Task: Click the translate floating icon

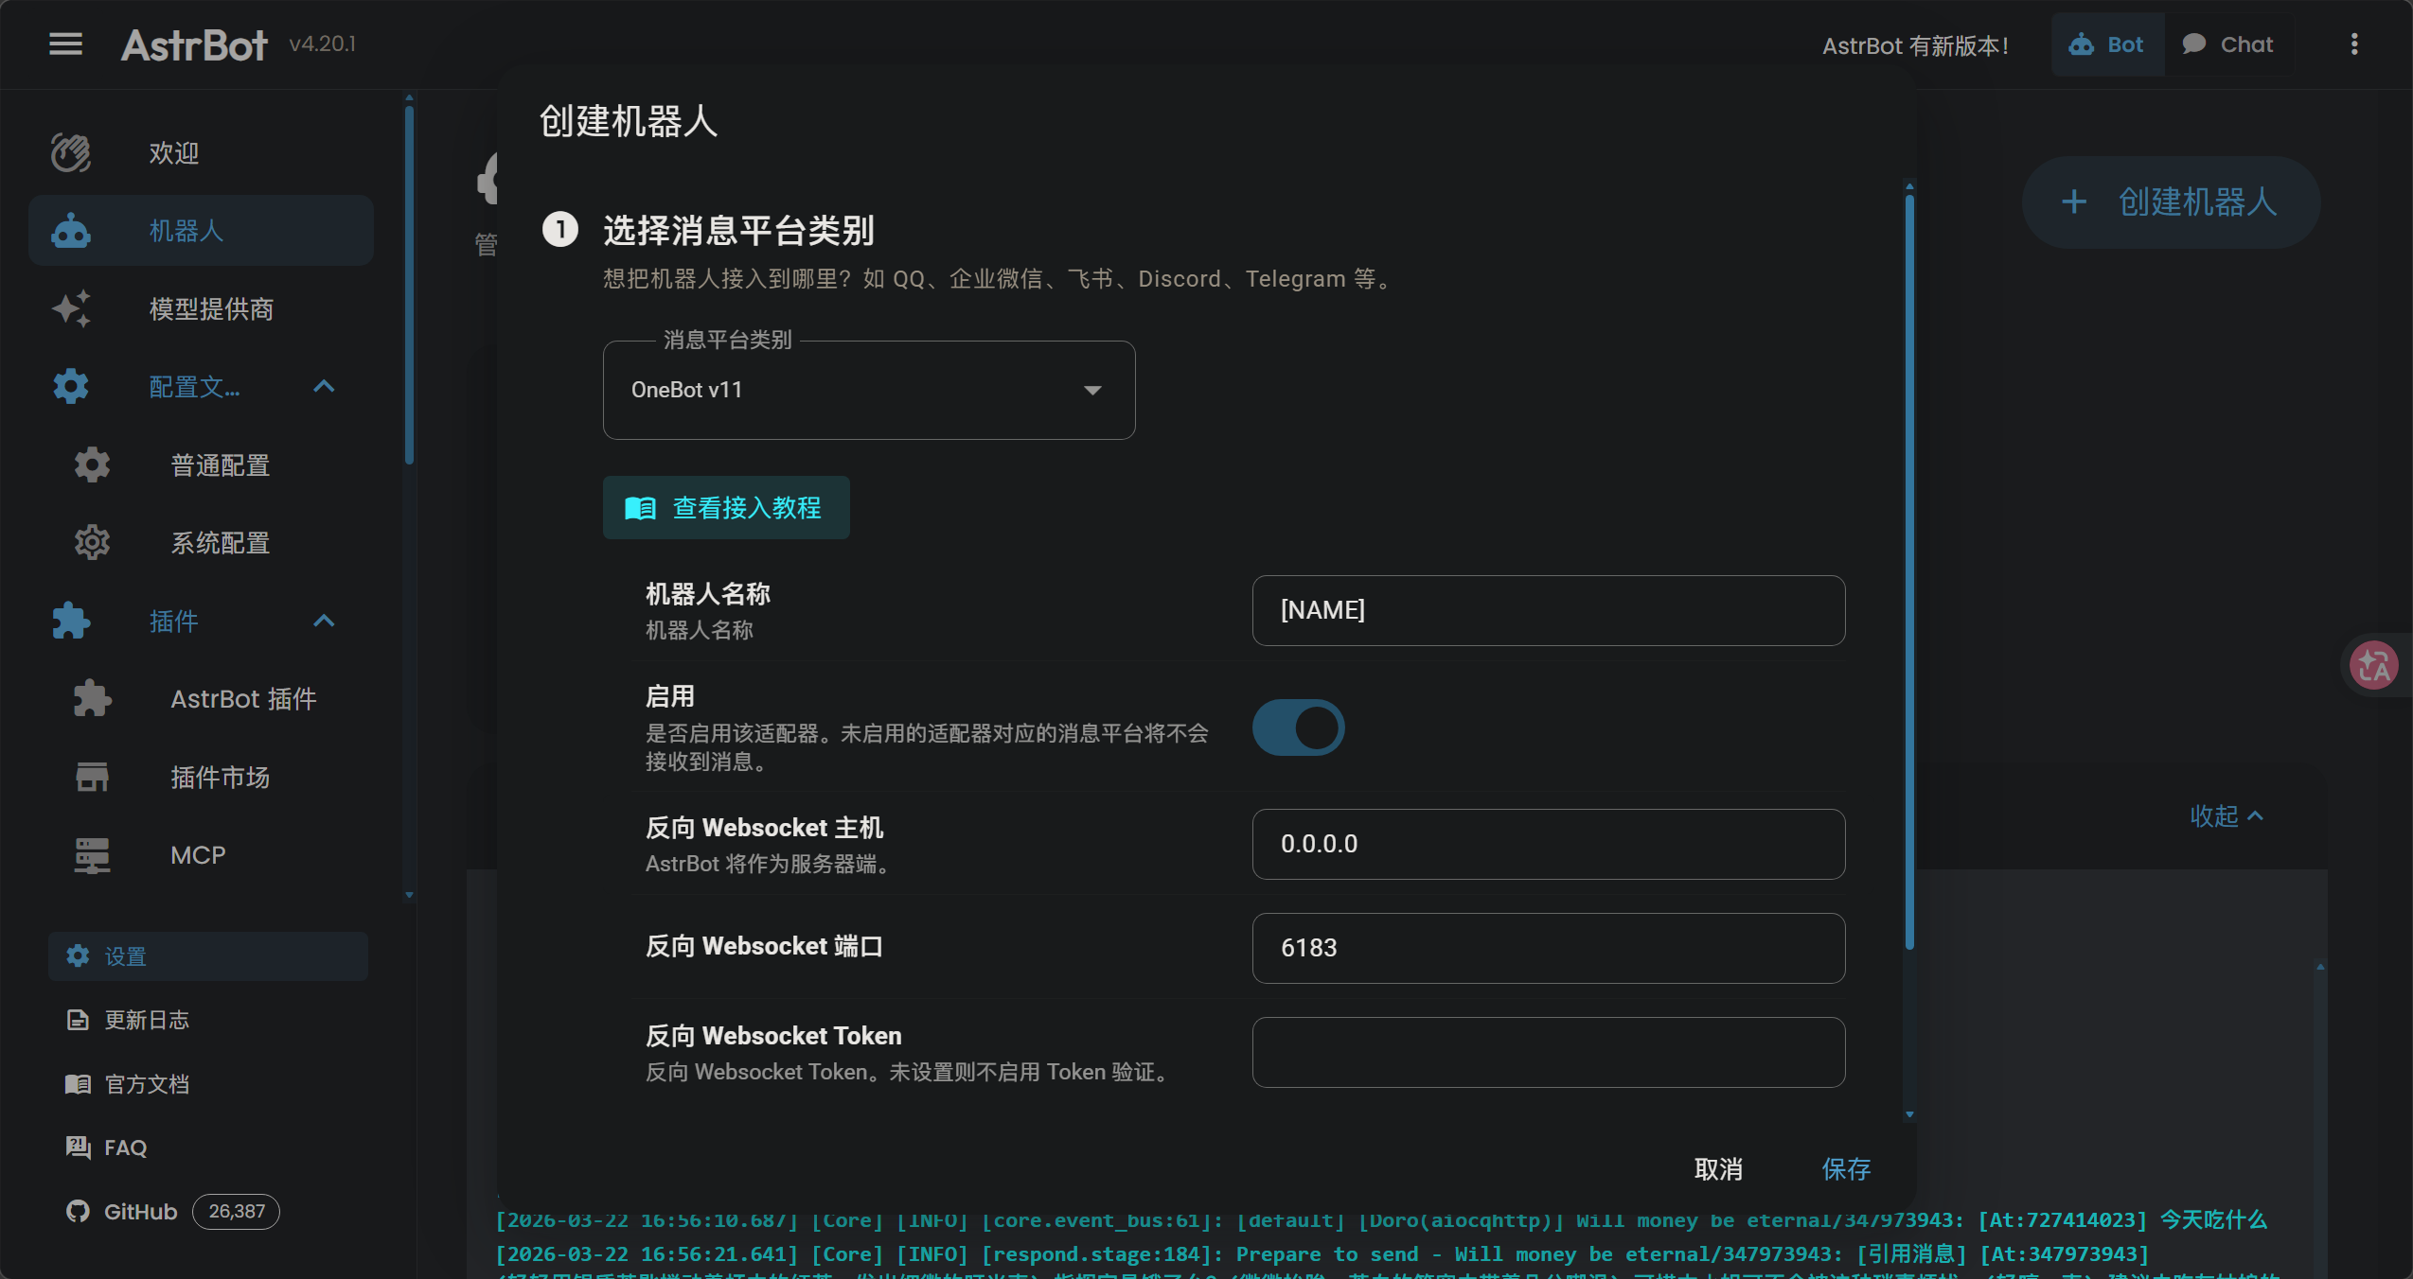Action: click(x=2373, y=665)
